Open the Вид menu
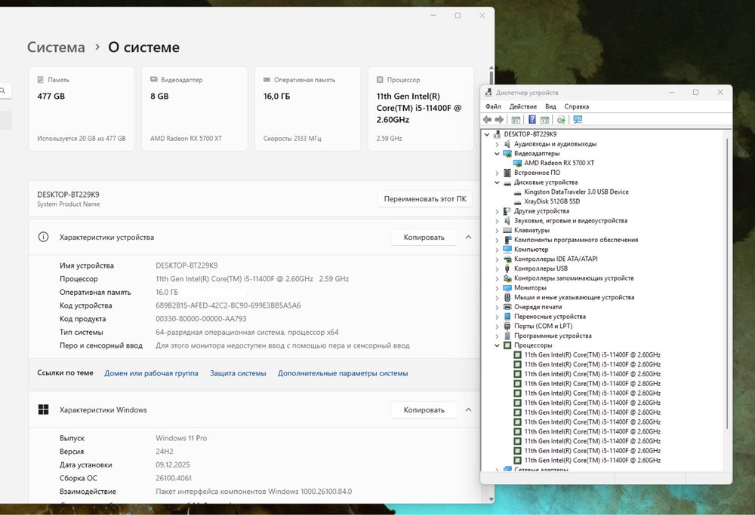 (x=550, y=106)
